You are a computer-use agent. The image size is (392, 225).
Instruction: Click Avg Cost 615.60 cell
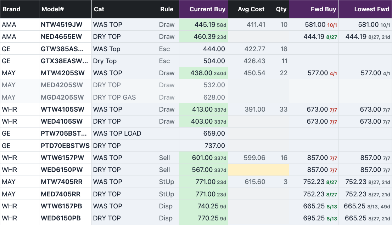pos(247,182)
